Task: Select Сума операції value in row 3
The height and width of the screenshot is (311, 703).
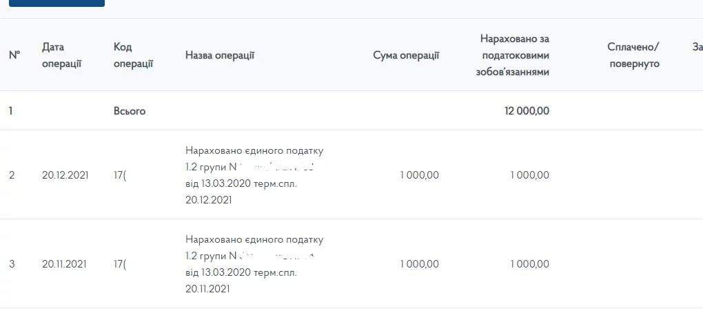Action: (419, 264)
